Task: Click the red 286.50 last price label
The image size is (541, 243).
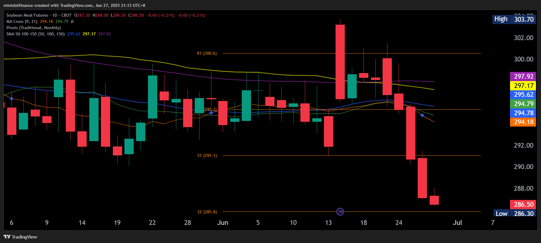Action: click(523, 204)
